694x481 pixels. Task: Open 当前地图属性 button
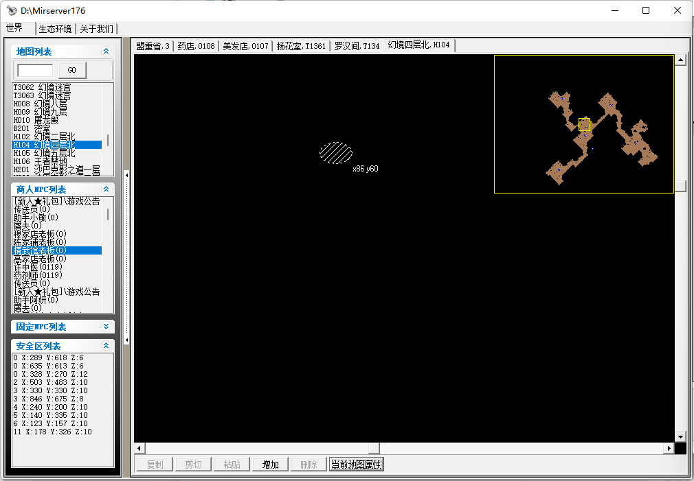point(357,465)
